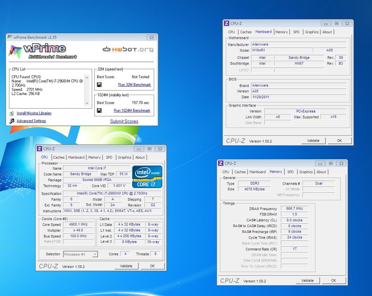Click OK in the CPU tab window

click(x=152, y=266)
